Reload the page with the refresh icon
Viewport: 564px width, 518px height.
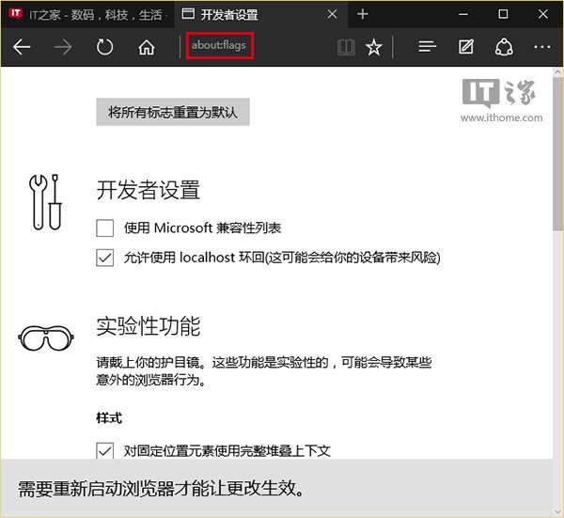(104, 47)
